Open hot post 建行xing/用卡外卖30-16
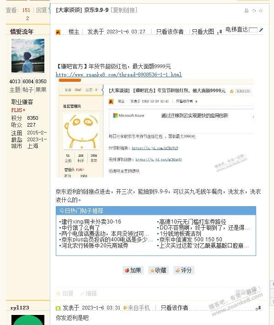This screenshot has width=274, height=325. click(x=91, y=222)
